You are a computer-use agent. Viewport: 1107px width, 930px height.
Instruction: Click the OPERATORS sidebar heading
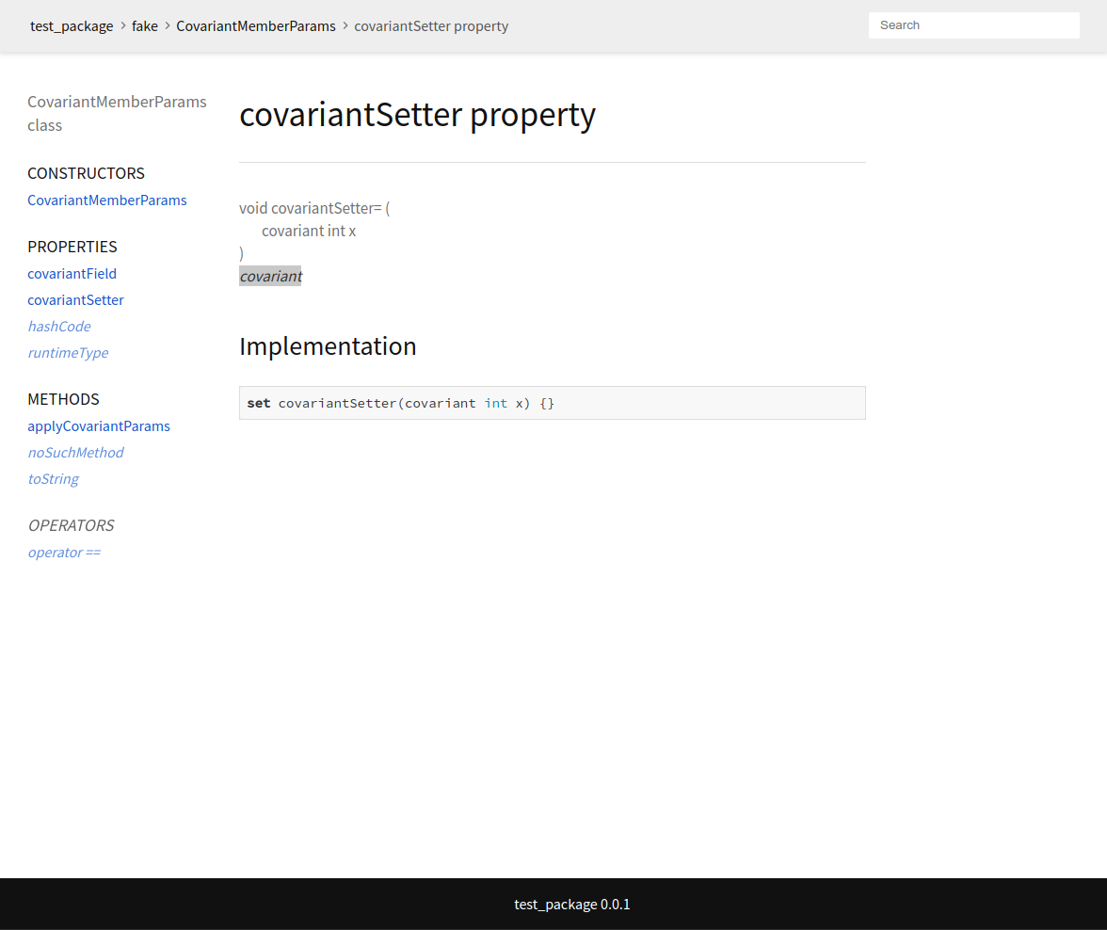[71, 525]
